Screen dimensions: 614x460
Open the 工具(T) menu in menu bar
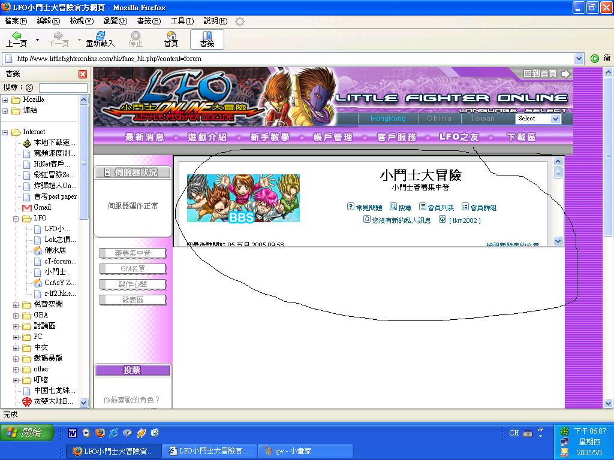182,21
